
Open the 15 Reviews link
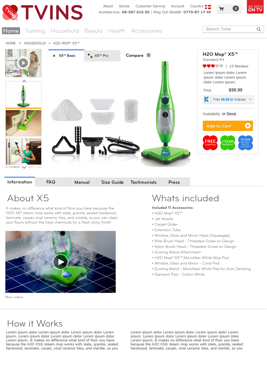tap(239, 66)
